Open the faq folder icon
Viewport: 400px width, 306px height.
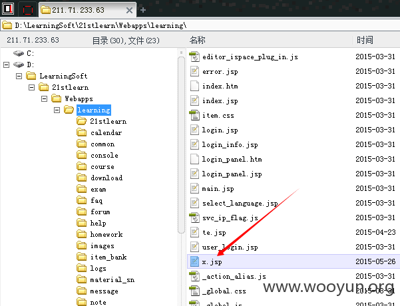click(x=82, y=200)
